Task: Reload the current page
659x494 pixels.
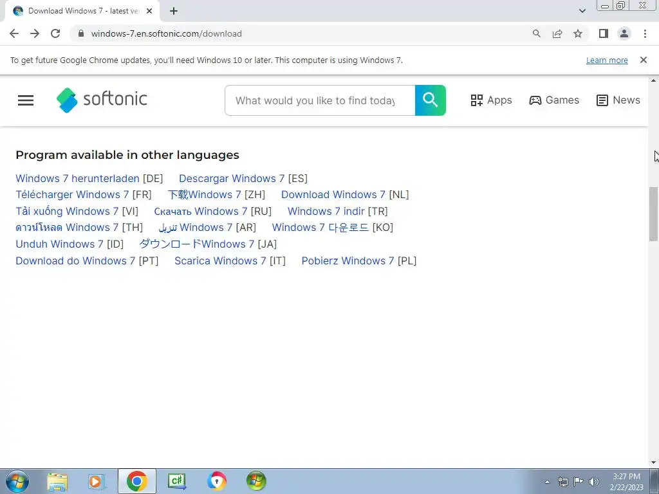Action: click(55, 33)
